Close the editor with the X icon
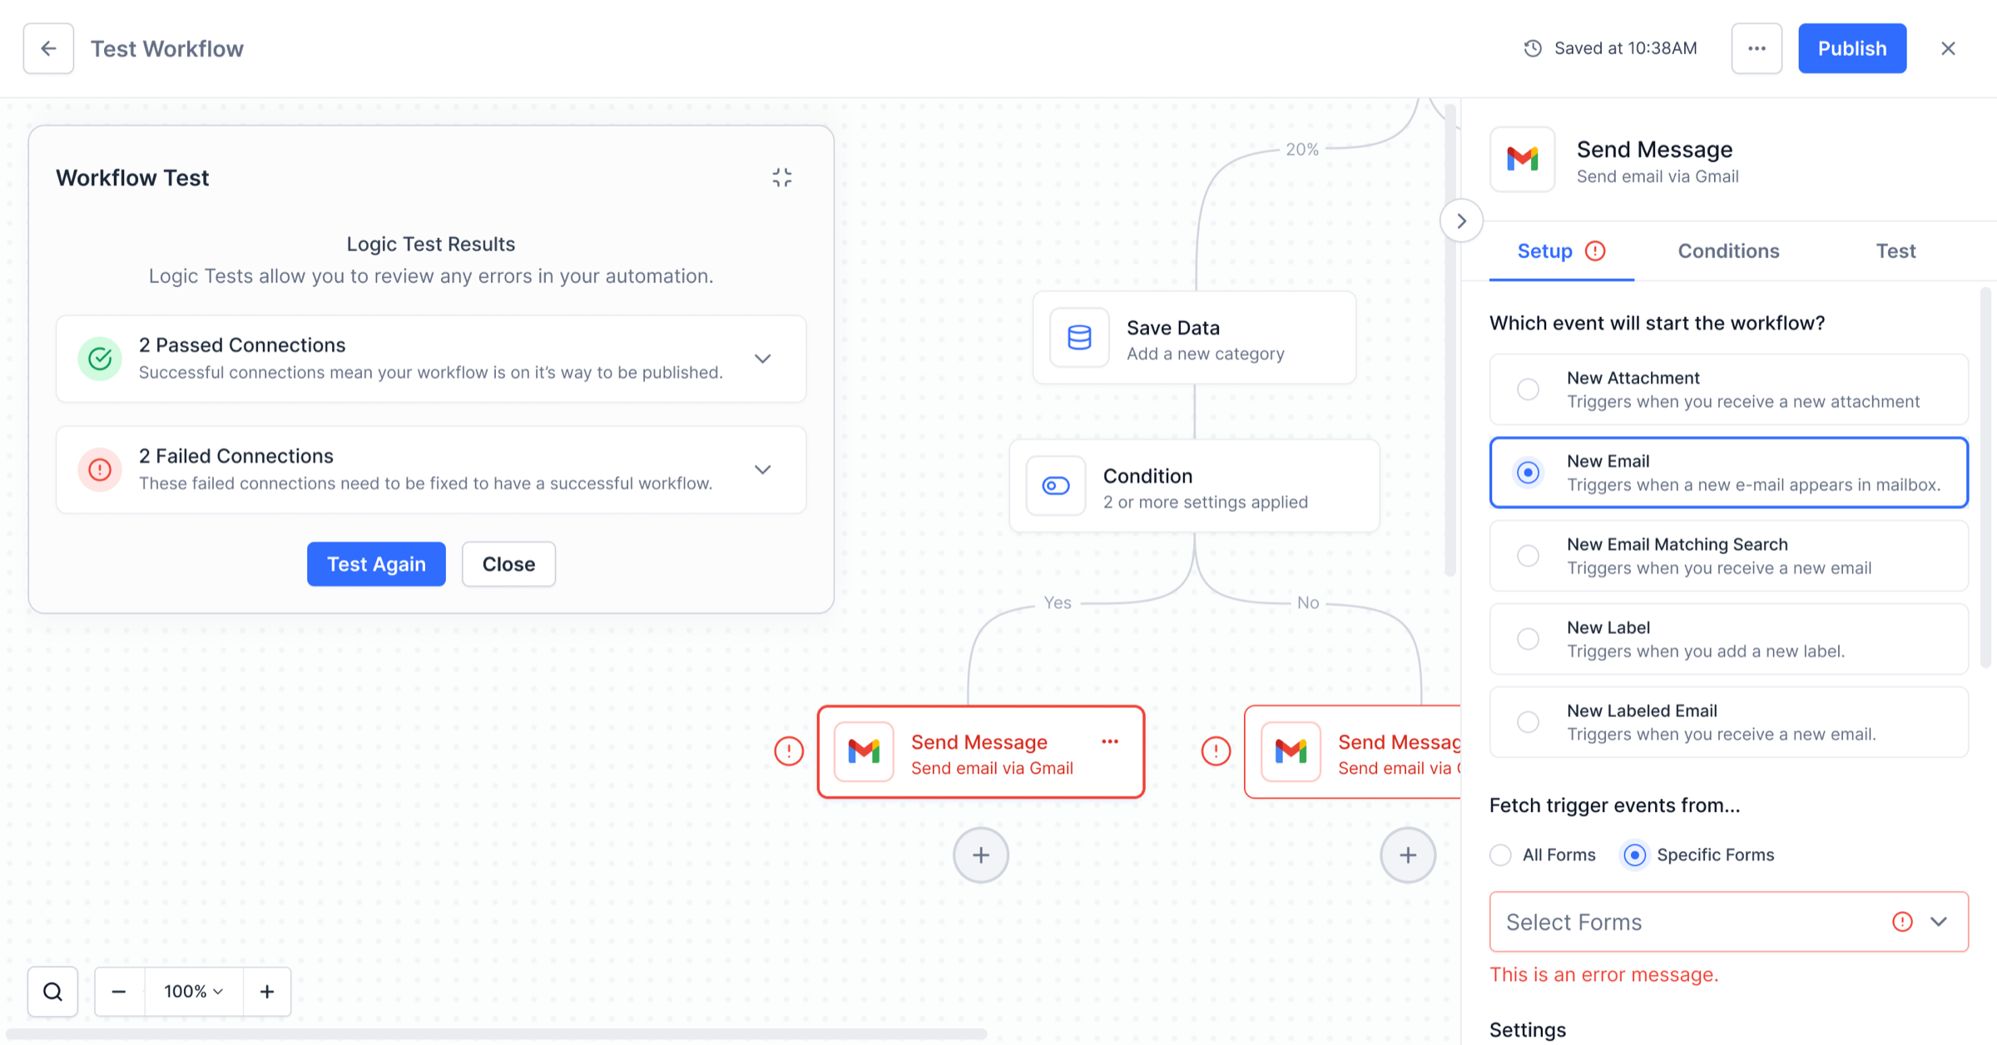 (1948, 48)
